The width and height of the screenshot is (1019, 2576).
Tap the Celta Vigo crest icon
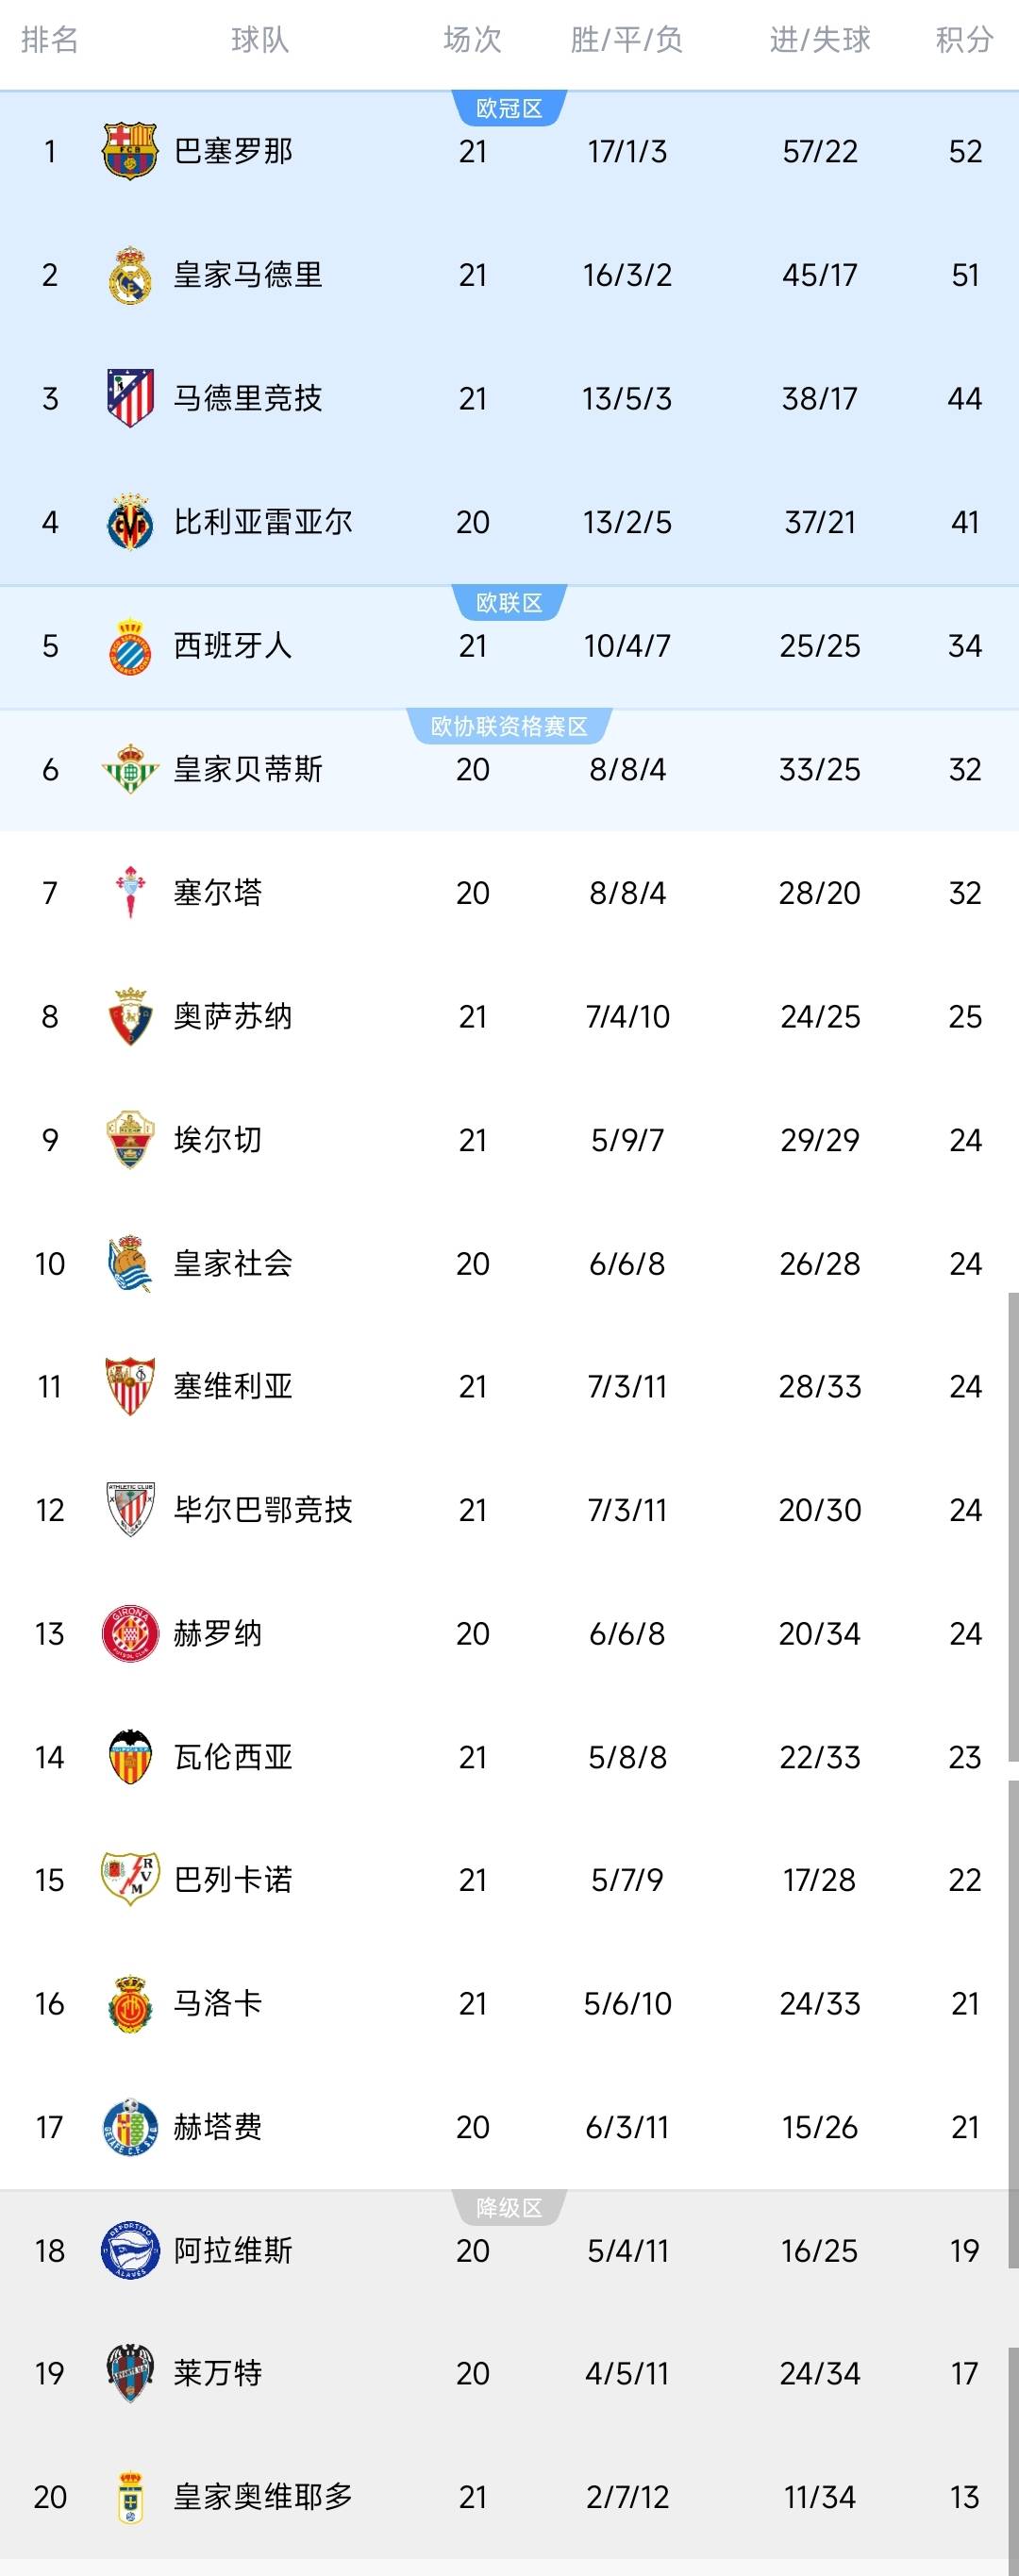(130, 892)
